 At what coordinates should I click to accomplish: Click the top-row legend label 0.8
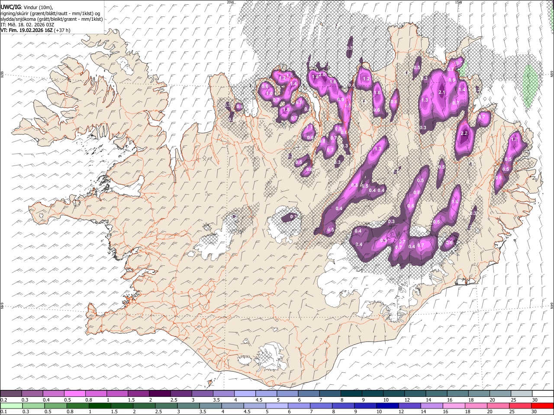click(88, 400)
